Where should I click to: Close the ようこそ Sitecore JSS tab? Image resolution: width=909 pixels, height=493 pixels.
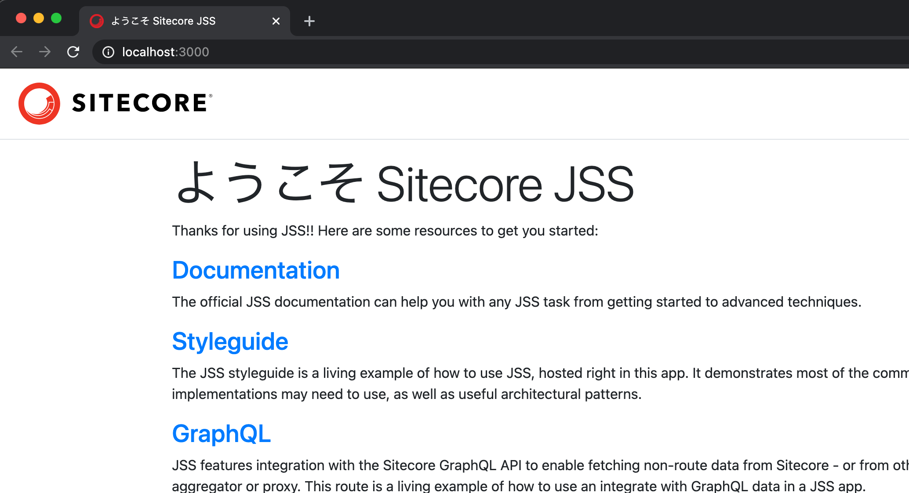point(276,21)
